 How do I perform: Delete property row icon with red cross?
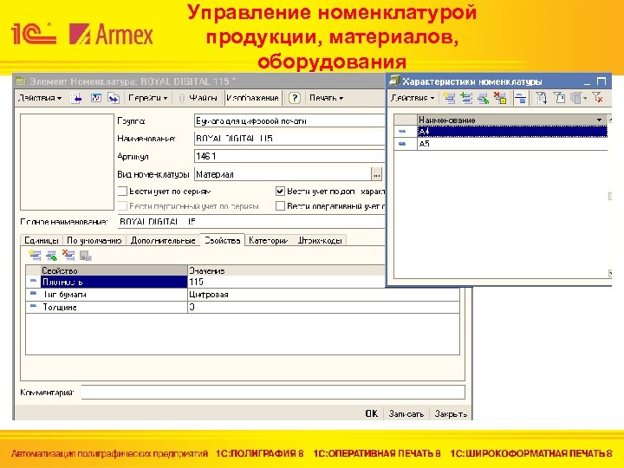pos(68,256)
